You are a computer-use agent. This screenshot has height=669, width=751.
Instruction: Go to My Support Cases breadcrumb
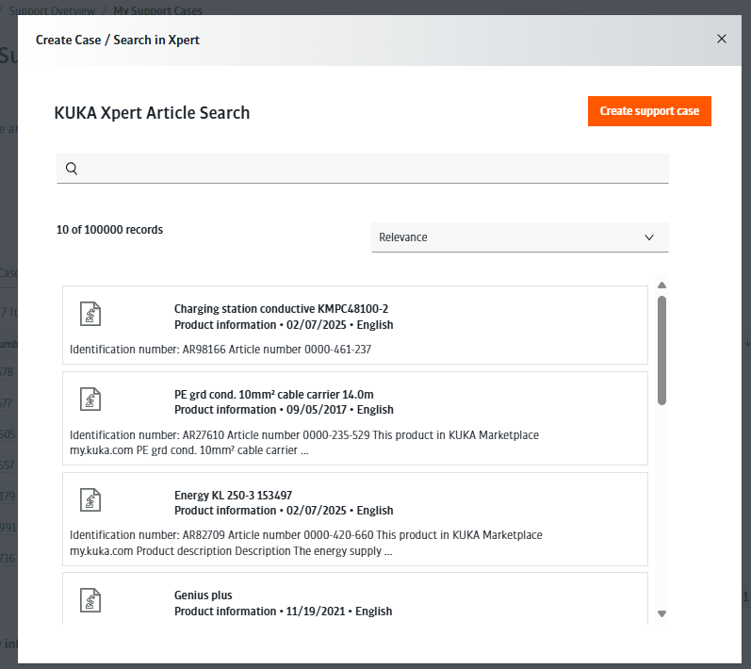(157, 10)
